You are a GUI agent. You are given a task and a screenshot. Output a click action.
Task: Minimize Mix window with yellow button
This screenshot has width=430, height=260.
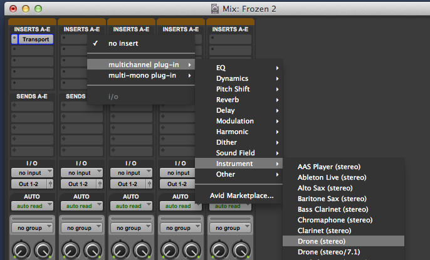point(26,9)
